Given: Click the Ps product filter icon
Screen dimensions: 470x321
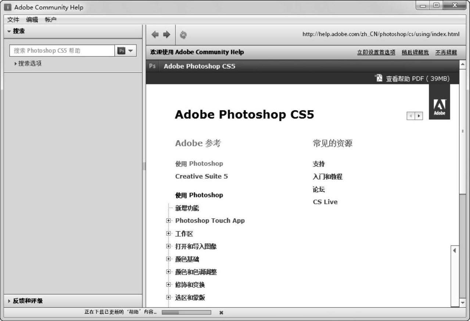Looking at the screenshot, I should click(121, 51).
